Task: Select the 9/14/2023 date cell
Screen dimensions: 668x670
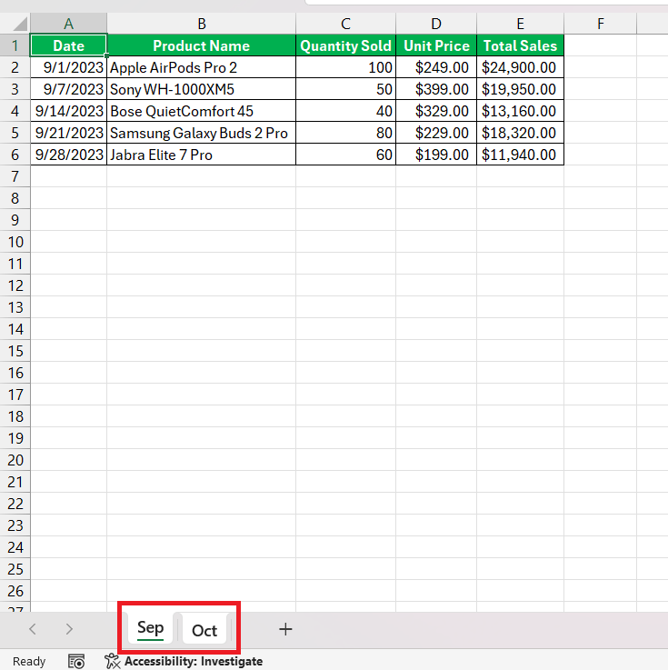Action: (x=68, y=111)
